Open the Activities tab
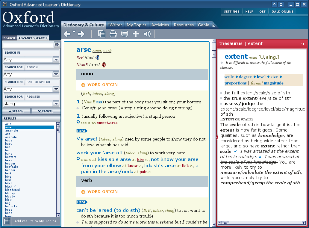Screen dimensions: 309x228 (x=160, y=25)
